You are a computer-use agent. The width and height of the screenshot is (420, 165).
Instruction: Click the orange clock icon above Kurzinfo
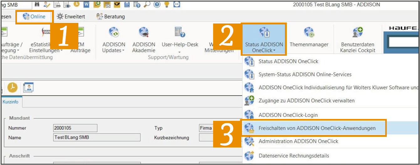click(x=13, y=88)
